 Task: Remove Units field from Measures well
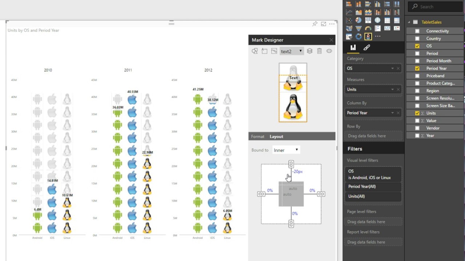point(398,89)
